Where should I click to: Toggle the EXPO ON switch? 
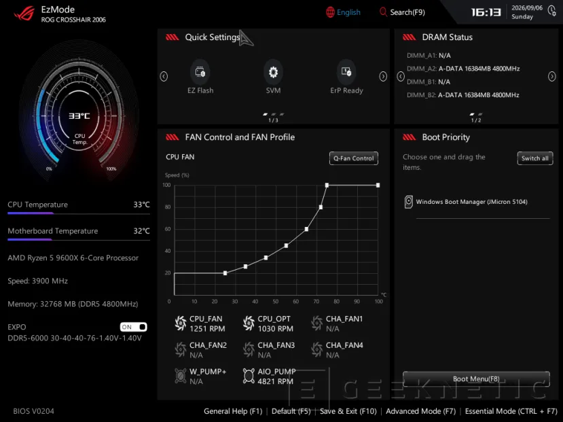(133, 327)
